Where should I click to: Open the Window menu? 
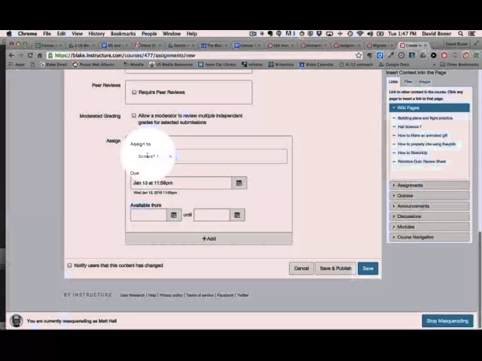[172, 34]
